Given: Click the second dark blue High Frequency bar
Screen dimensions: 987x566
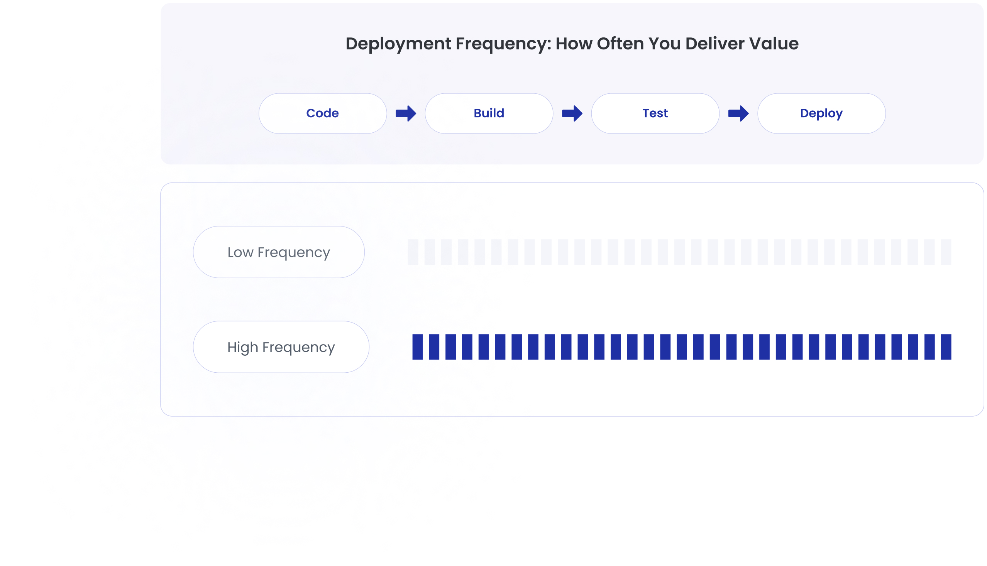Looking at the screenshot, I should click(433, 347).
